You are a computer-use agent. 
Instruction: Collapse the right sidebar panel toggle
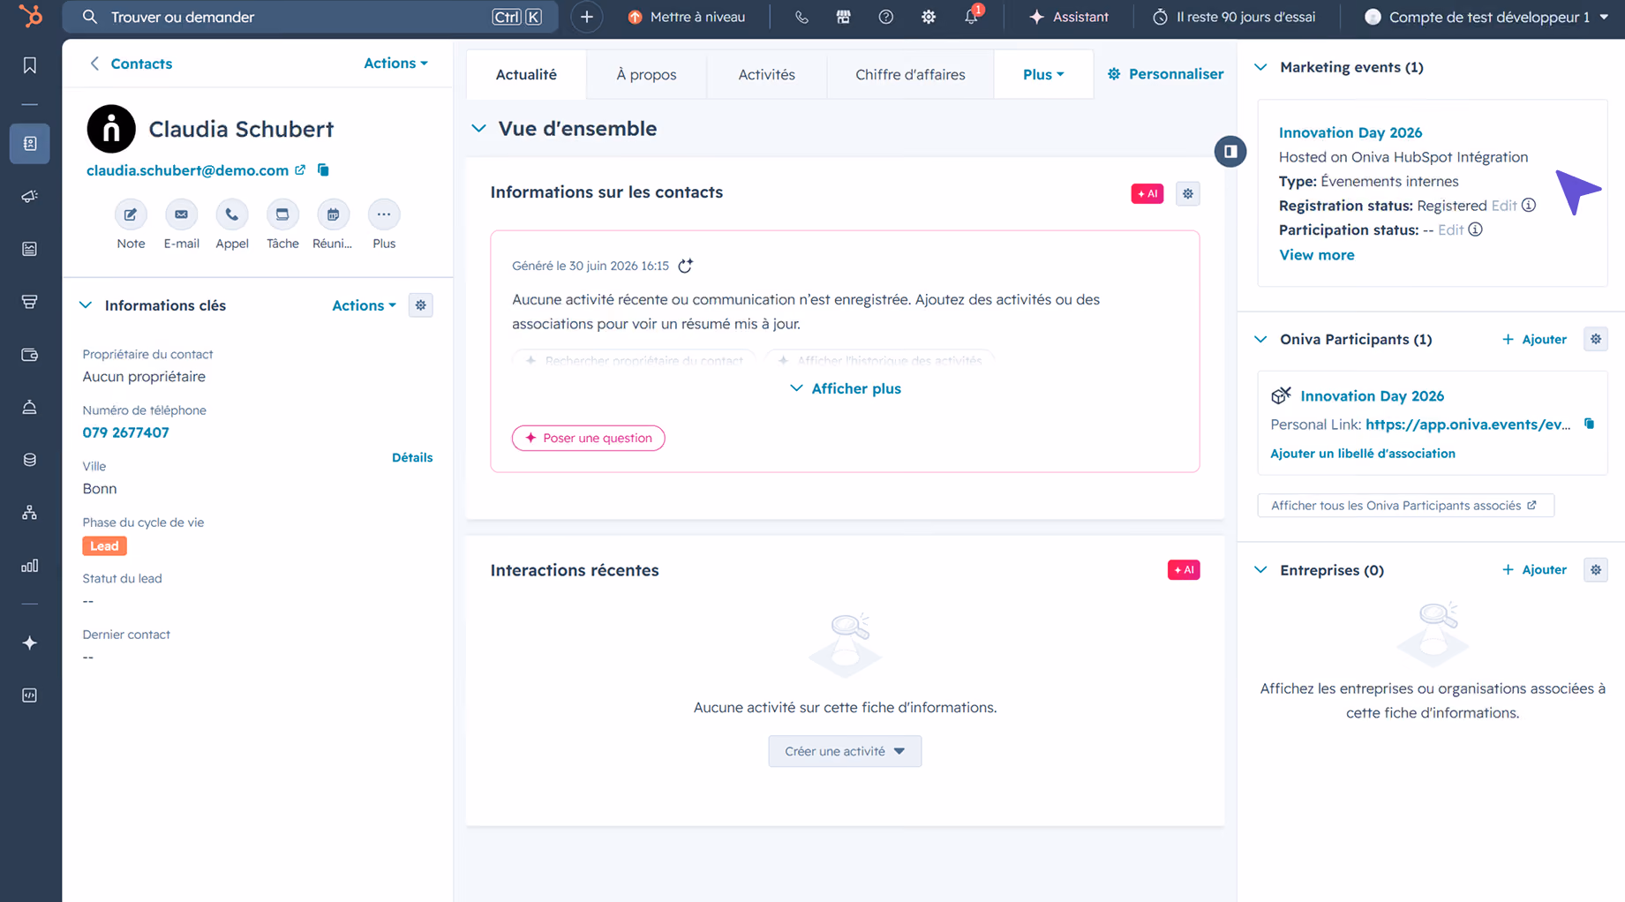1230,151
